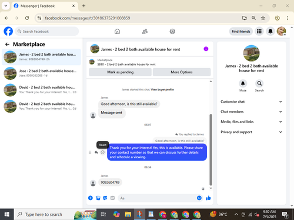Open the profile circle icon in top navigation
This screenshot has width=294, height=220.
(x=172, y=31)
